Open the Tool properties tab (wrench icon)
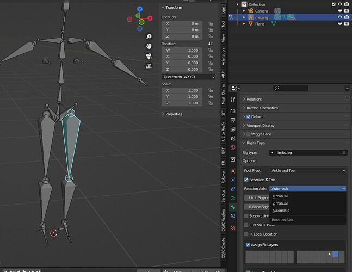 point(233,100)
